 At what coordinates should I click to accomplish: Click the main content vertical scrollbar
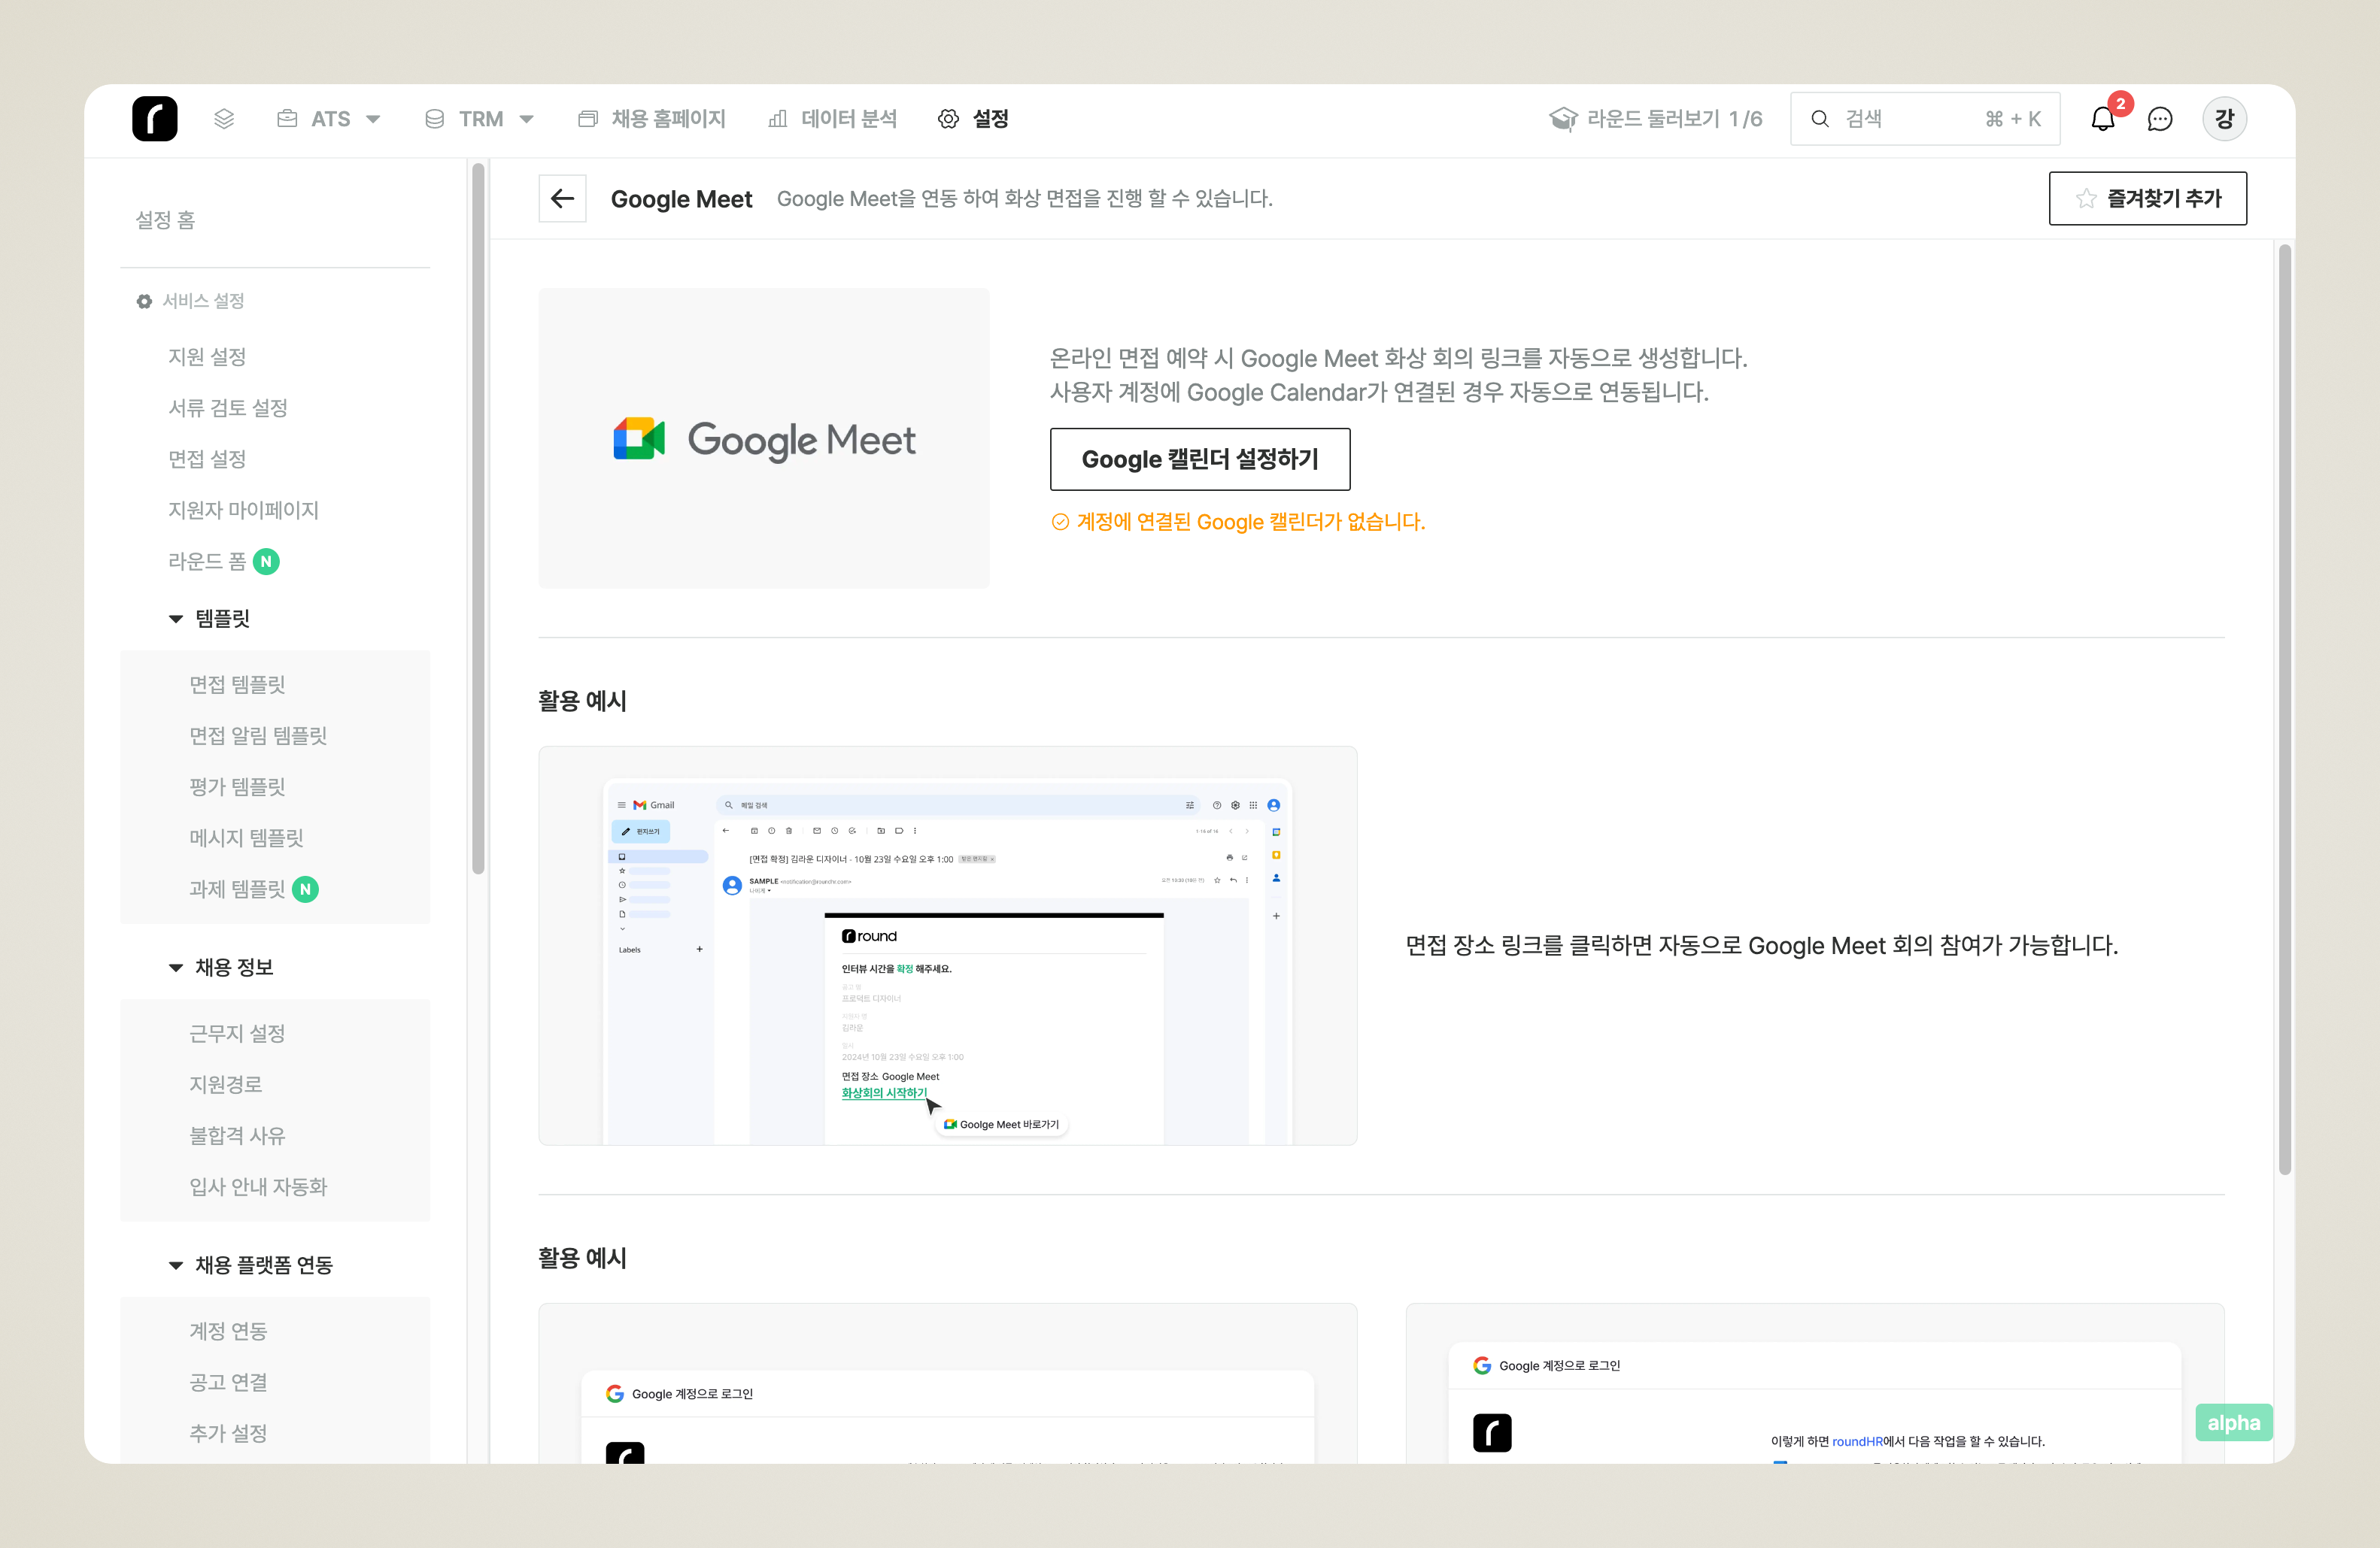coord(2284,710)
